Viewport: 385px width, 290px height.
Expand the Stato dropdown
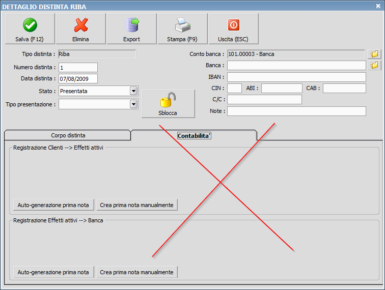pyautogui.click(x=133, y=91)
